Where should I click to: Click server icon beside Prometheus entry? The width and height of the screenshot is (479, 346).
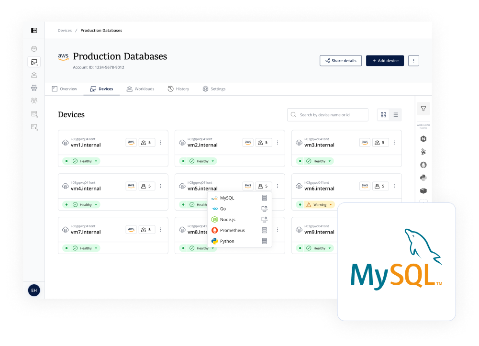[x=265, y=230]
